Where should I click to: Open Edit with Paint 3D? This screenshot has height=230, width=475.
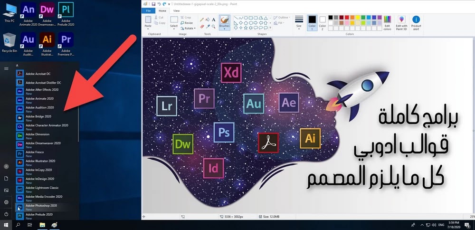coord(401,23)
